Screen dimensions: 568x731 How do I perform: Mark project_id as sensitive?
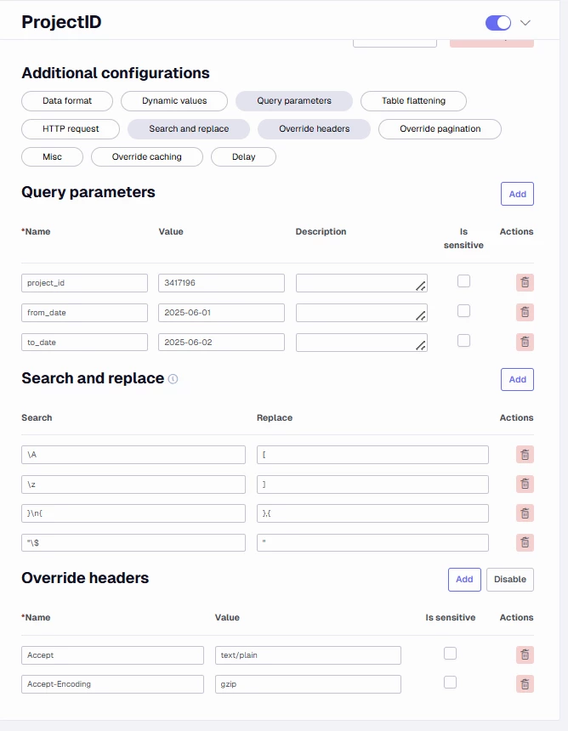(x=463, y=281)
